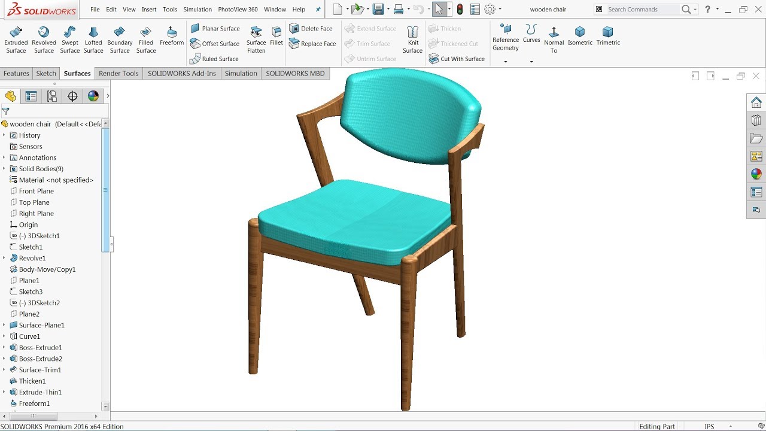Image resolution: width=766 pixels, height=431 pixels.
Task: Click the Offset Surface command
Action: [x=215, y=44]
